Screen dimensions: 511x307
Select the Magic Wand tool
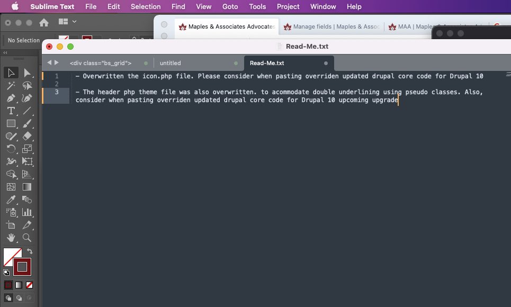[x=11, y=85]
